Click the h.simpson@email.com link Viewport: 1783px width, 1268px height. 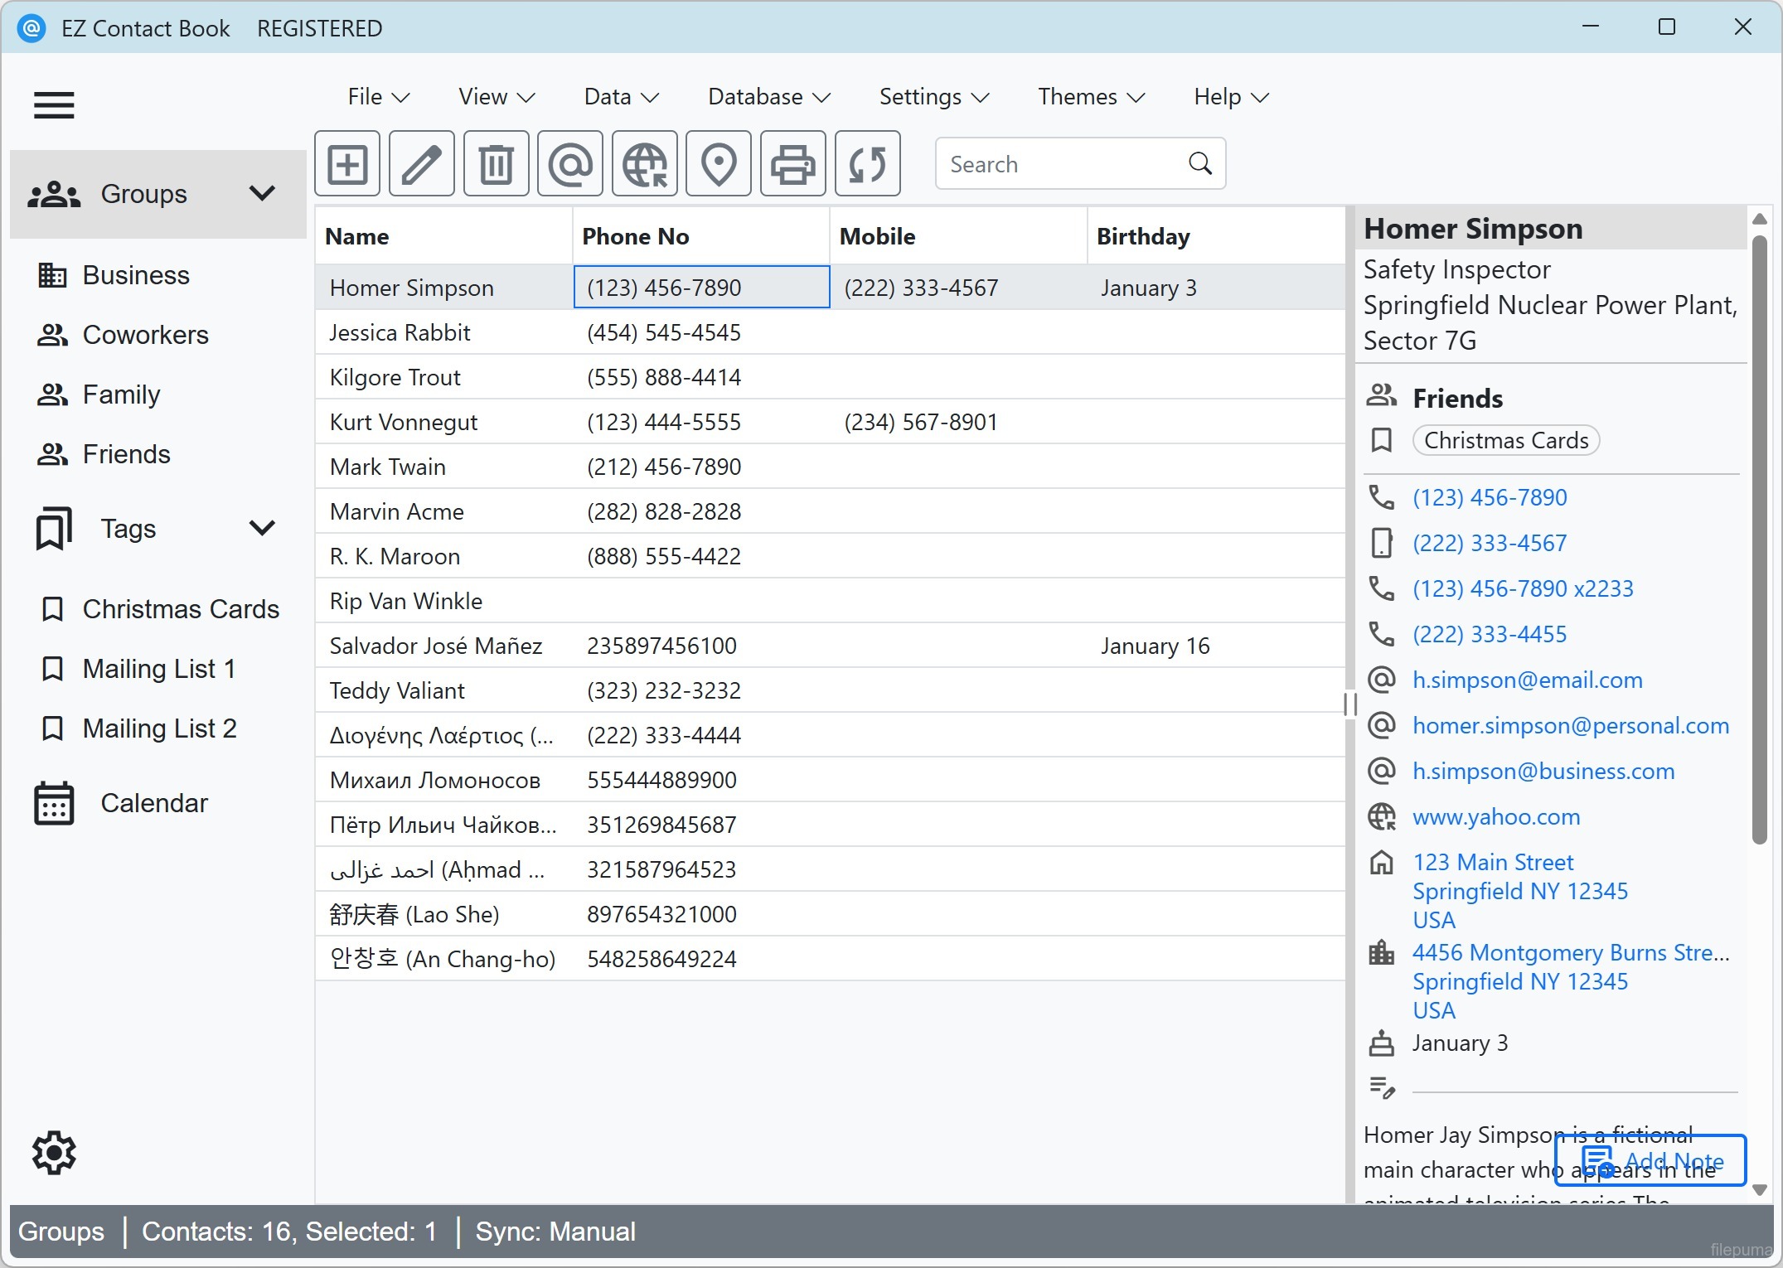[x=1527, y=680]
